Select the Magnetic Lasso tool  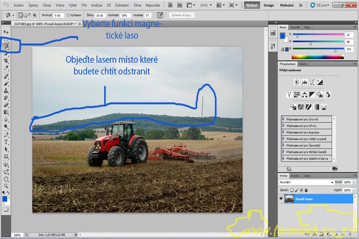pyautogui.click(x=6, y=46)
